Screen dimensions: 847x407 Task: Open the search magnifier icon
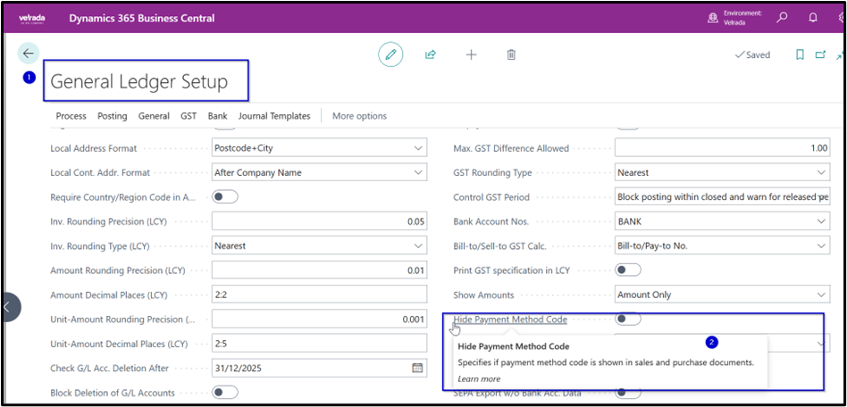782,18
